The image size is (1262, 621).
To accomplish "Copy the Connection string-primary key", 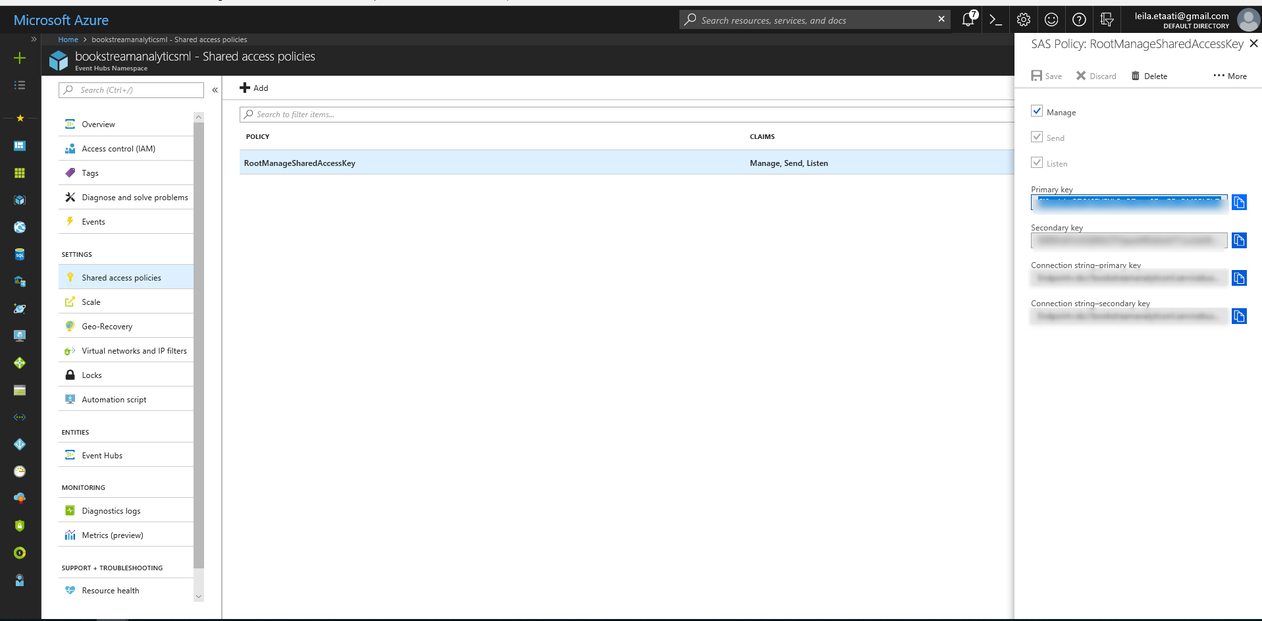I will [x=1240, y=278].
